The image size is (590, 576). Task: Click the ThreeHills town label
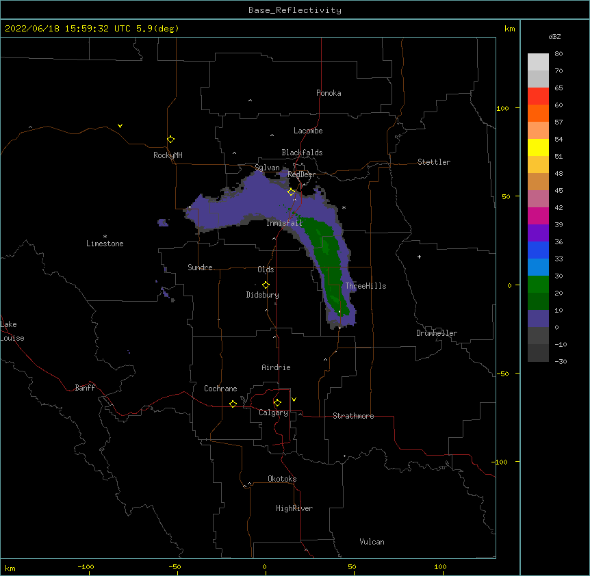pos(365,286)
